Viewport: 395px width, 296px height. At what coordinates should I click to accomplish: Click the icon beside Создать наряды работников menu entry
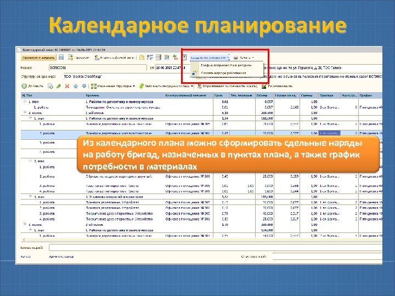[194, 73]
